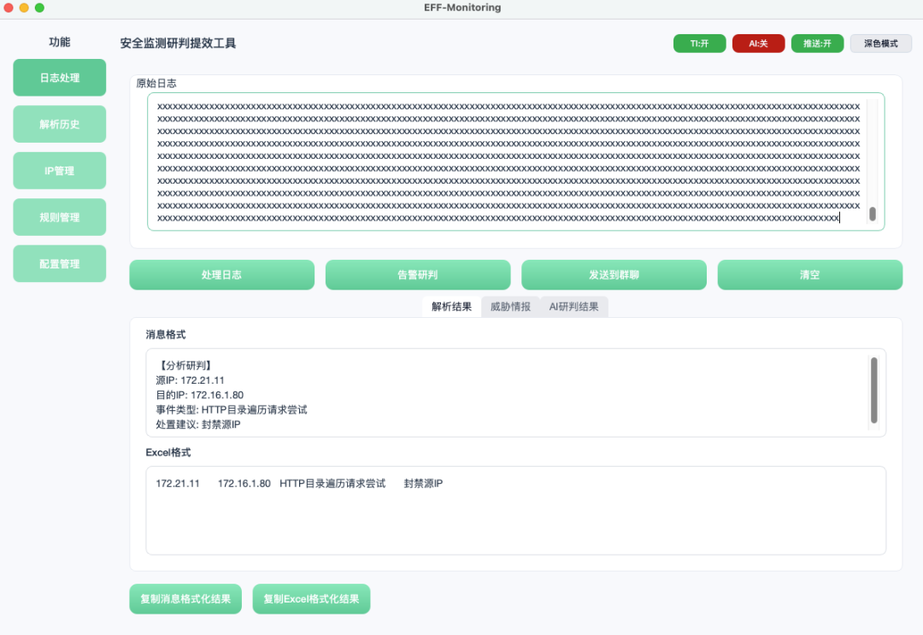Toggle the AI:关 red switch
This screenshot has width=923, height=635.
click(758, 44)
